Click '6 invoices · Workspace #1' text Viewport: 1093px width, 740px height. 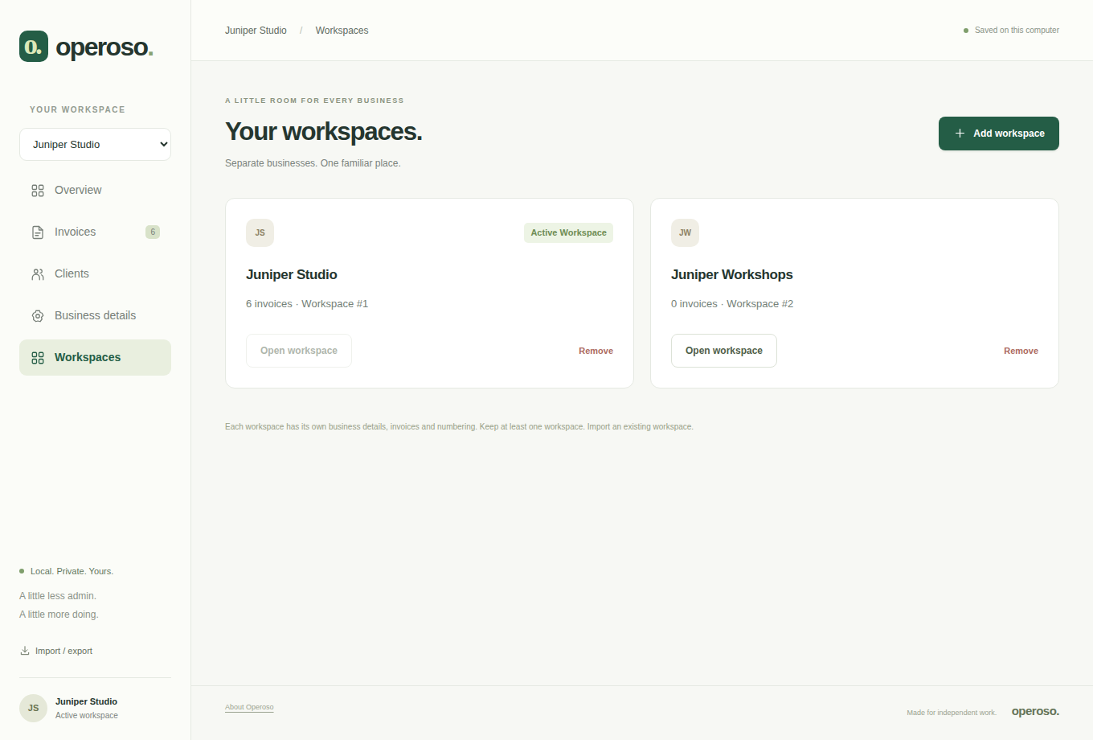[307, 304]
